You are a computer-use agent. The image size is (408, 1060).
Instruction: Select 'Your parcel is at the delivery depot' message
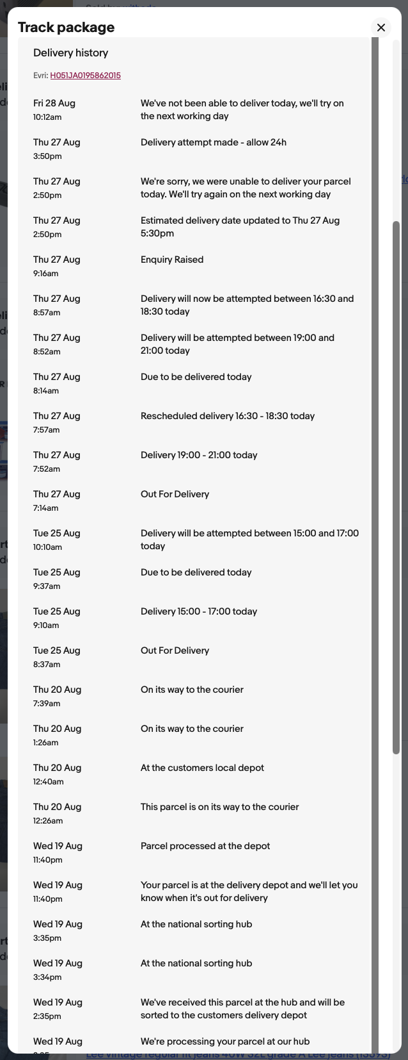point(249,891)
